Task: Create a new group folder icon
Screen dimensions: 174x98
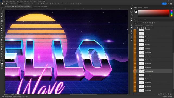Action: tap(166, 94)
